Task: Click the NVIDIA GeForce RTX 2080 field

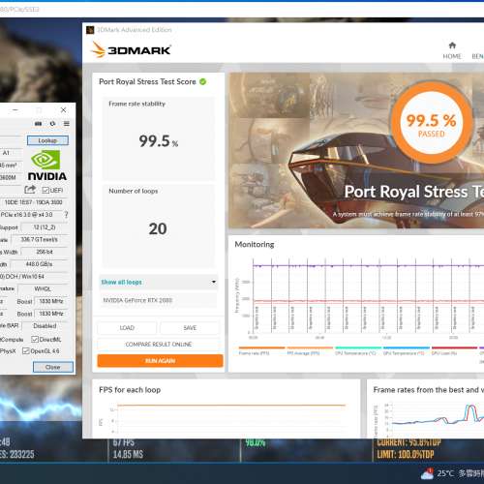Action: pos(159,300)
